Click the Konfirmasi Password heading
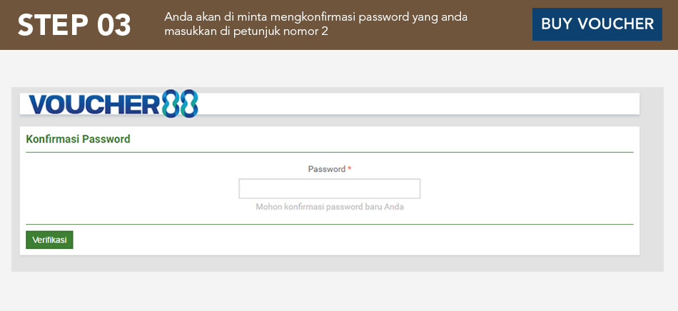 [x=78, y=139]
